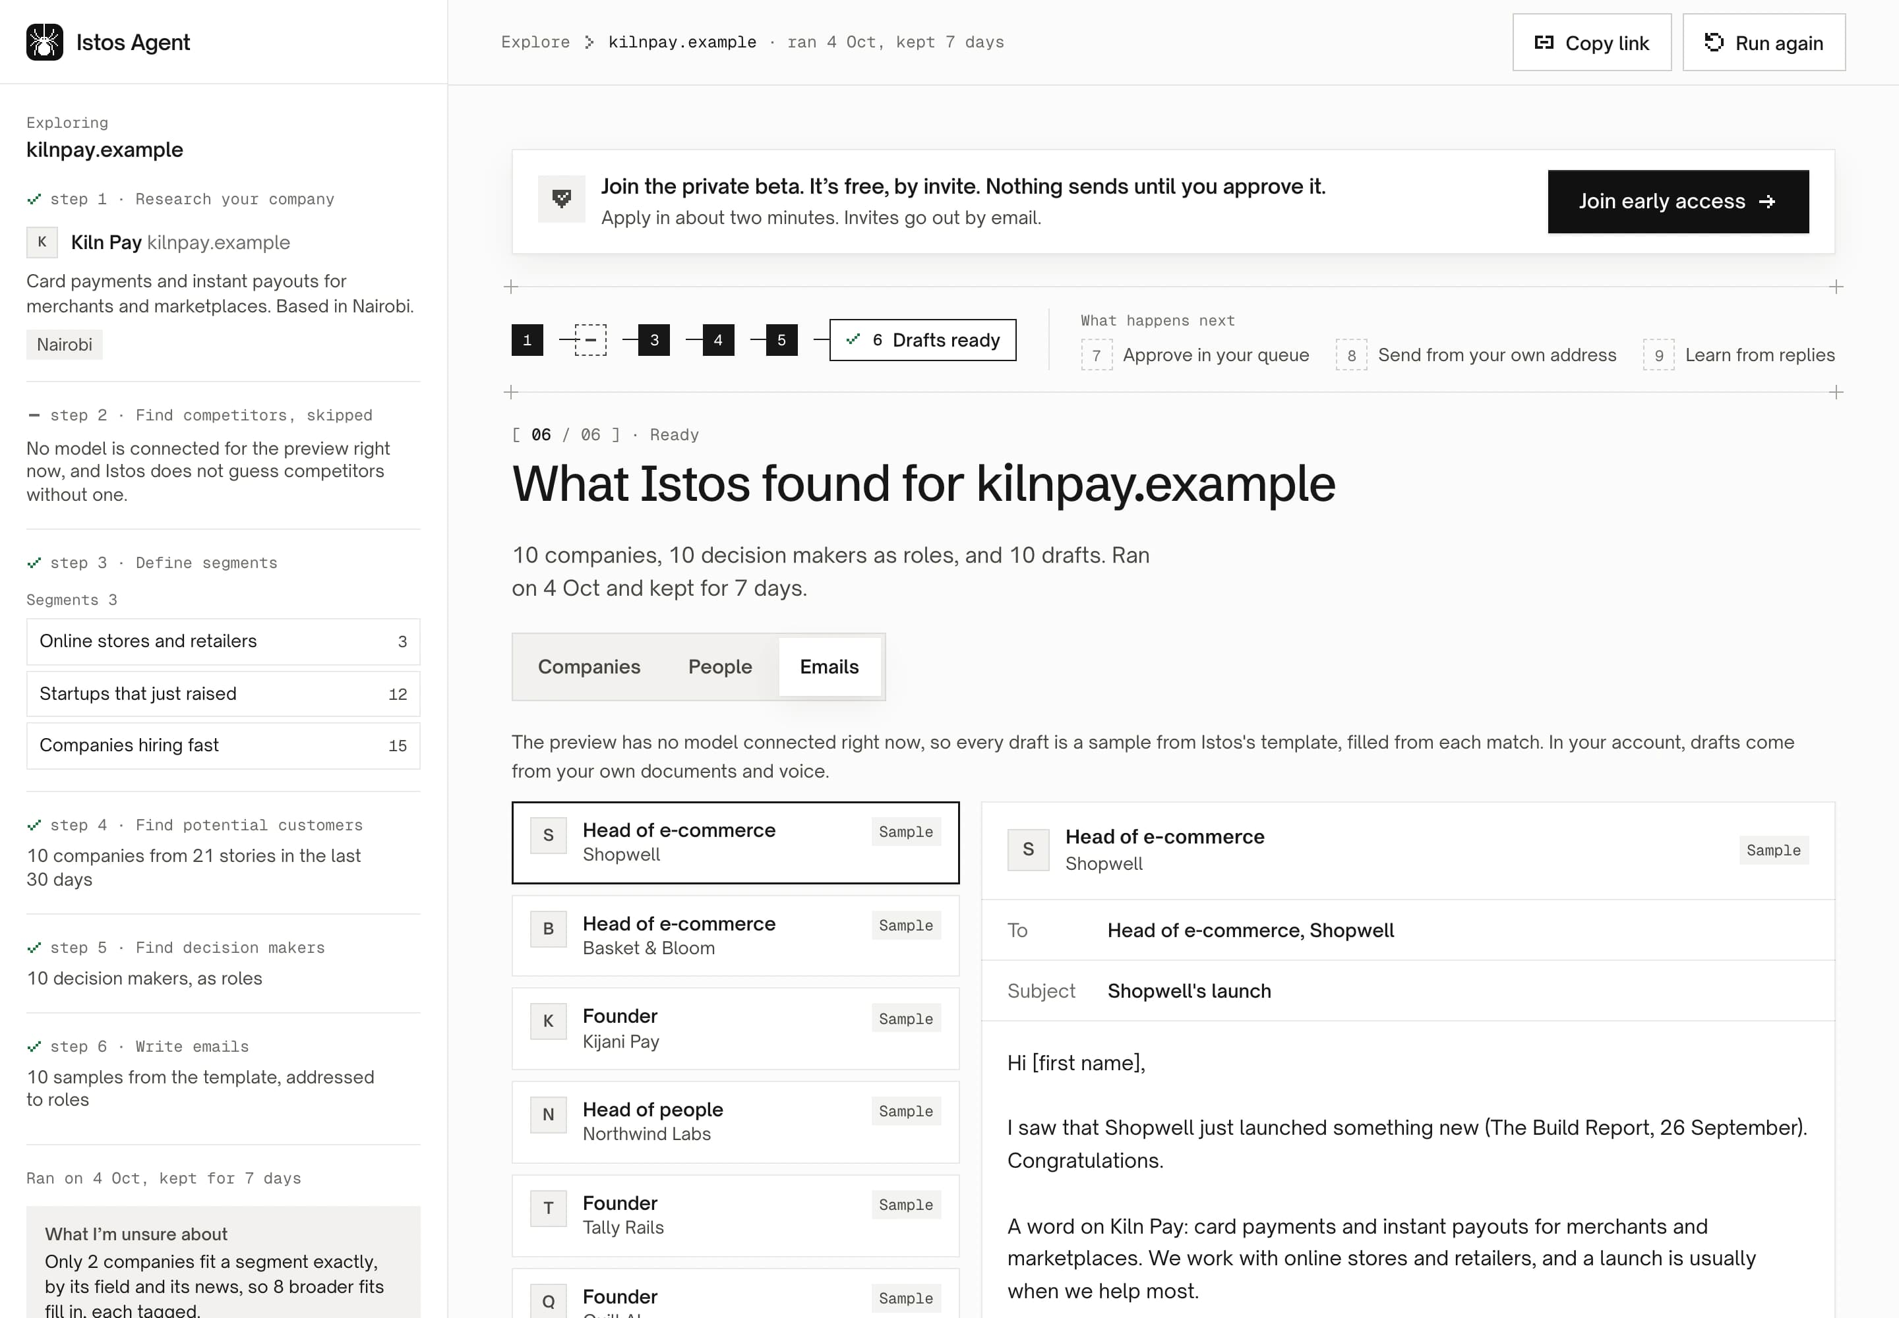Select the Emails tab

tap(829, 668)
